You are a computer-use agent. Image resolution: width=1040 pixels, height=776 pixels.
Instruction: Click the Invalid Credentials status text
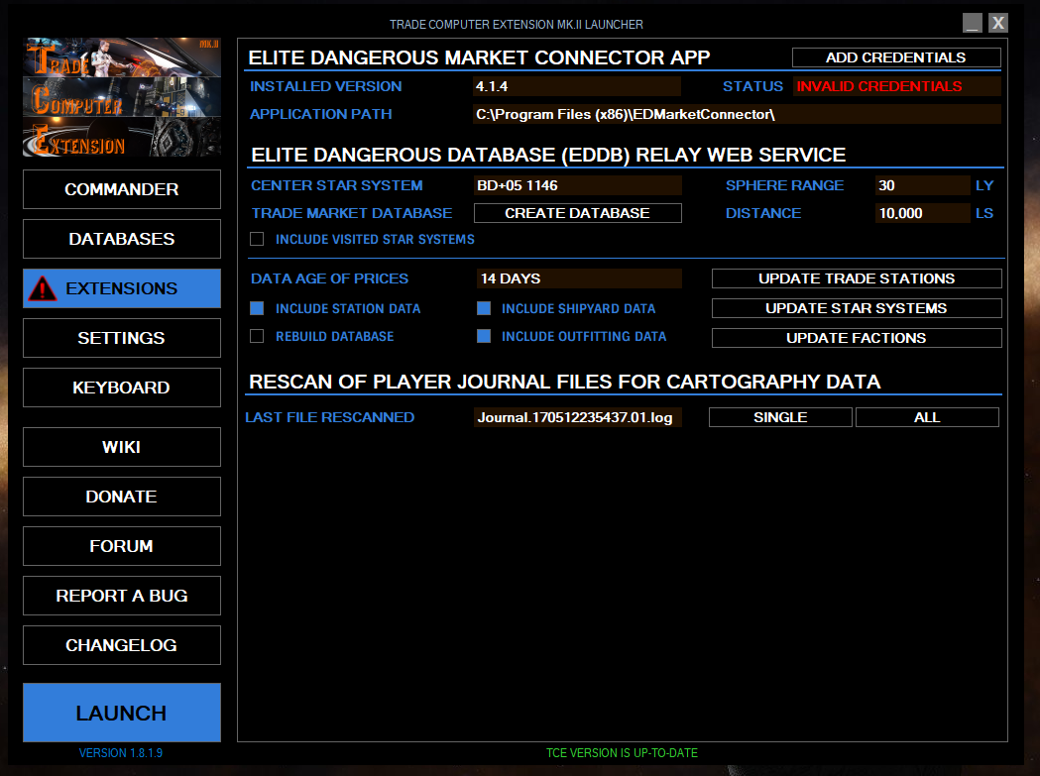878,86
